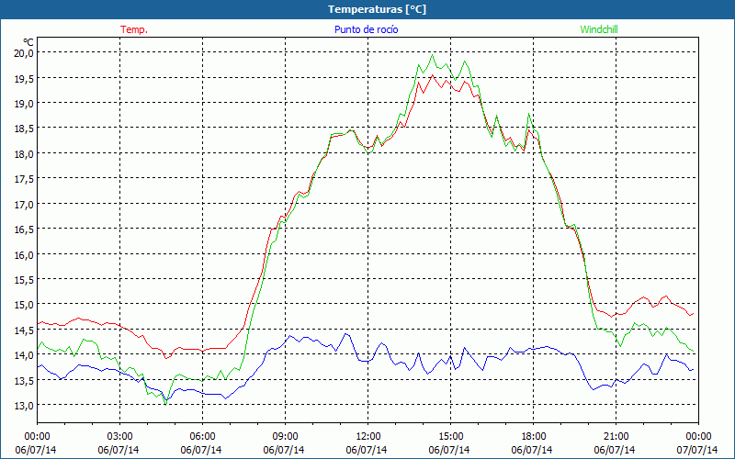The height and width of the screenshot is (459, 735).
Task: Click the 21:00 time axis label
Action: coord(616,436)
